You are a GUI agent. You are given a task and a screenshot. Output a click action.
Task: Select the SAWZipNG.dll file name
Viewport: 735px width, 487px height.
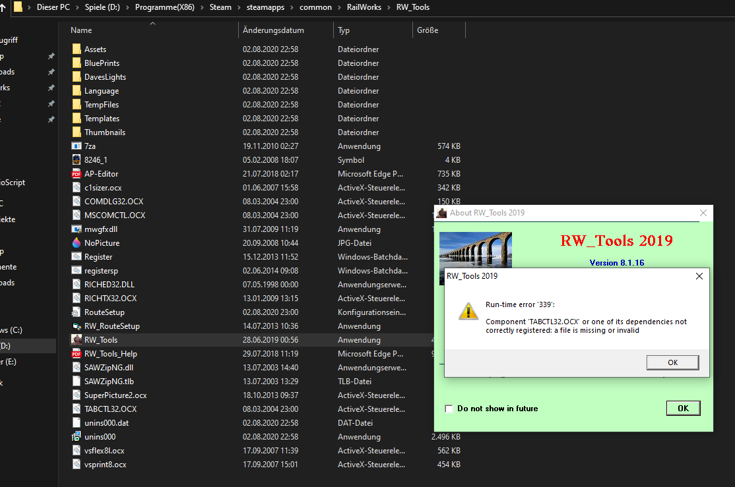(109, 368)
